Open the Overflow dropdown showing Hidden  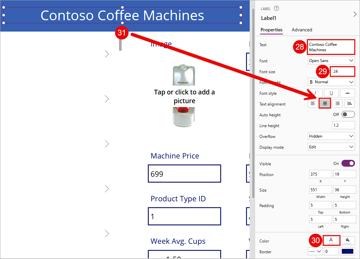coord(331,136)
